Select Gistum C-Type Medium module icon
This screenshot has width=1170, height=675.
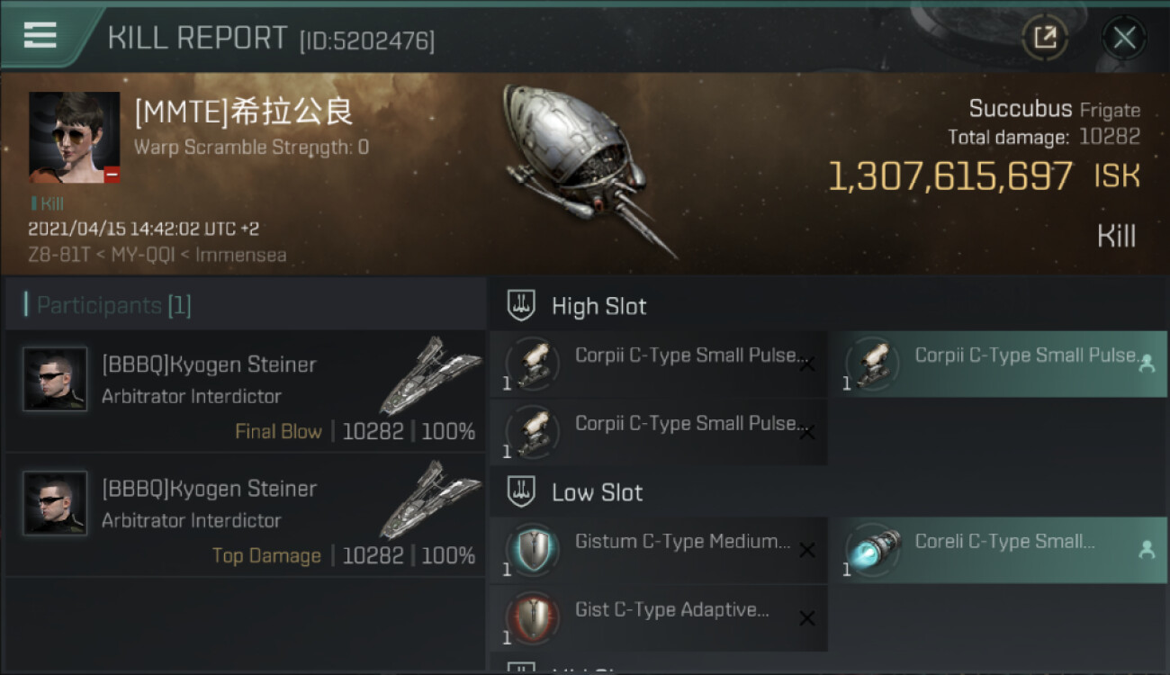(534, 549)
